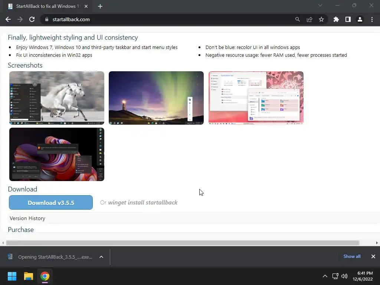Open the downloaded StartAllBack_3.5.5 exe item
Screen dimensions: 380x285
51,257
